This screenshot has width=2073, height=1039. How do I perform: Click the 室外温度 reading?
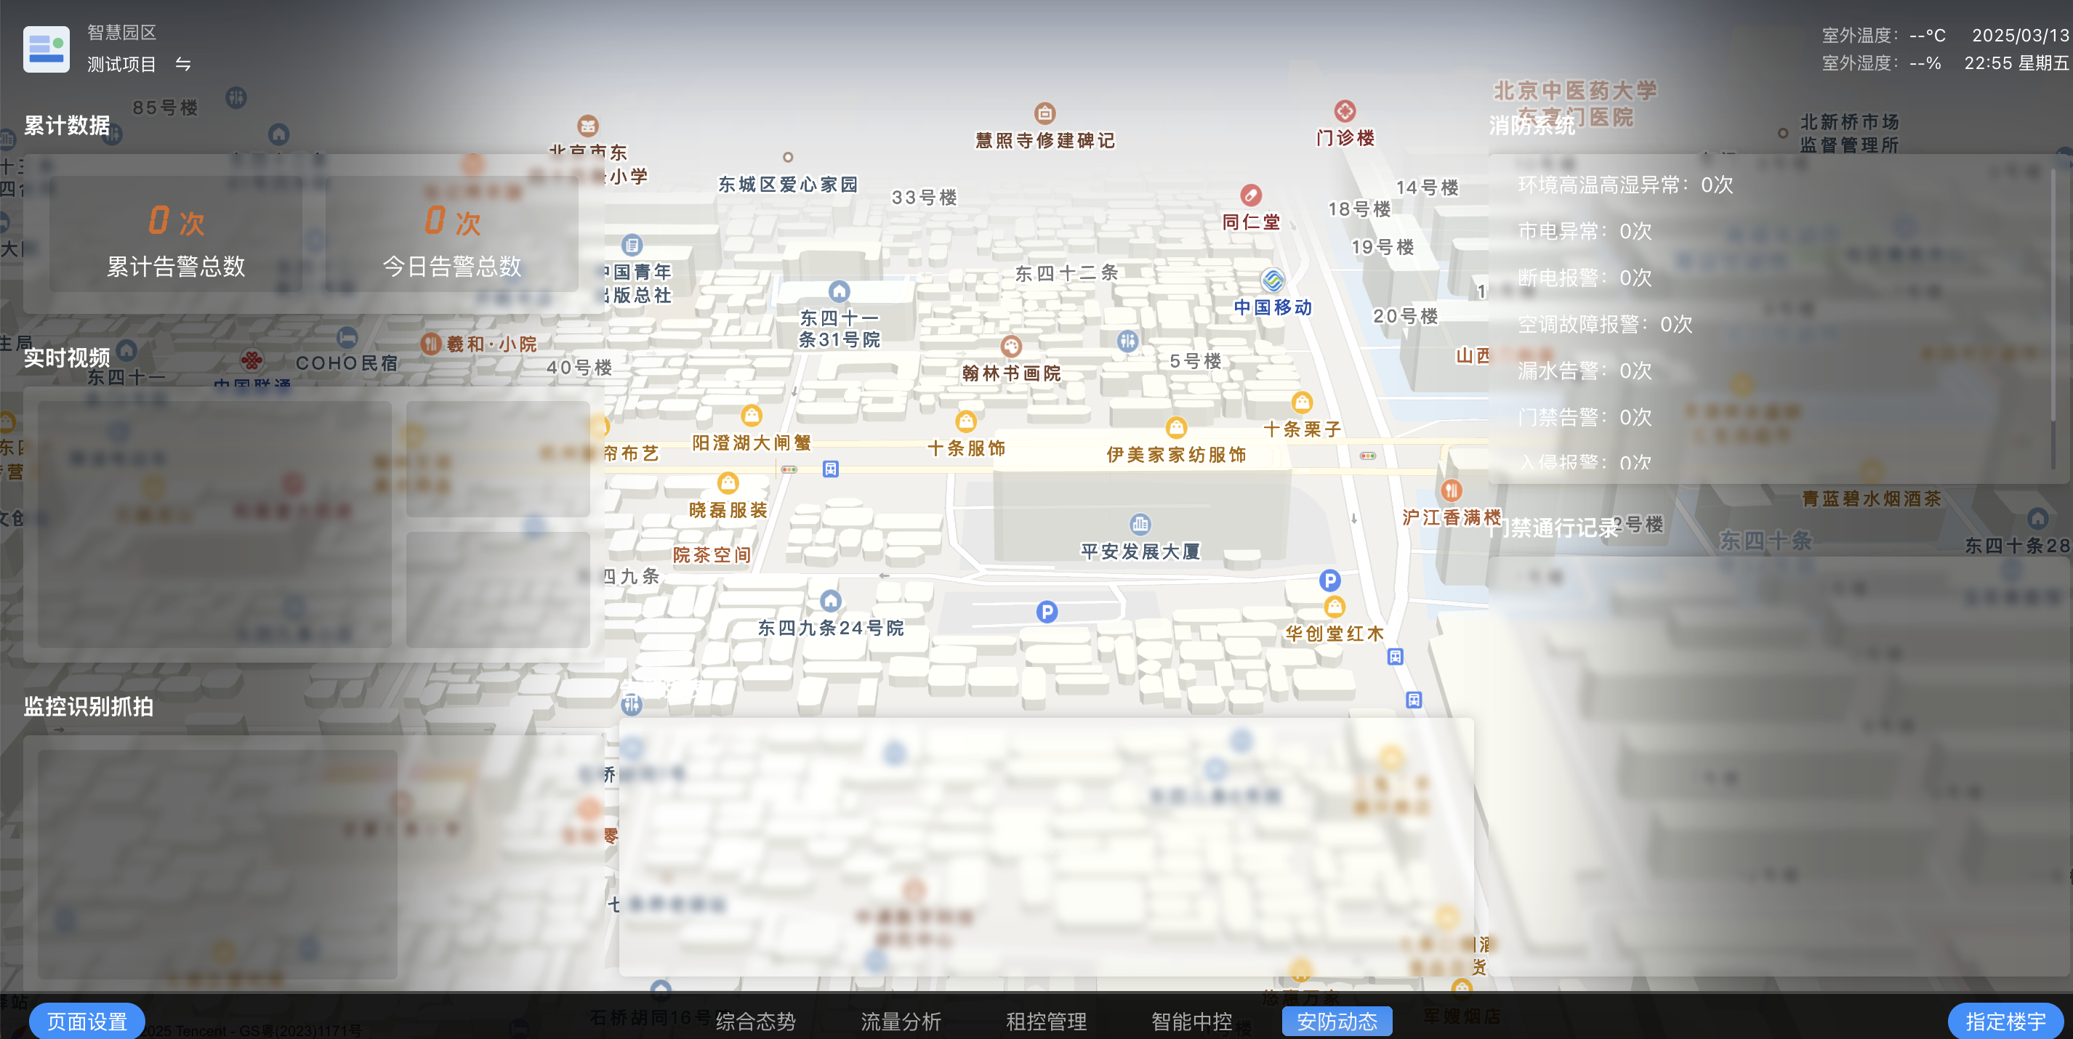pos(1883,36)
